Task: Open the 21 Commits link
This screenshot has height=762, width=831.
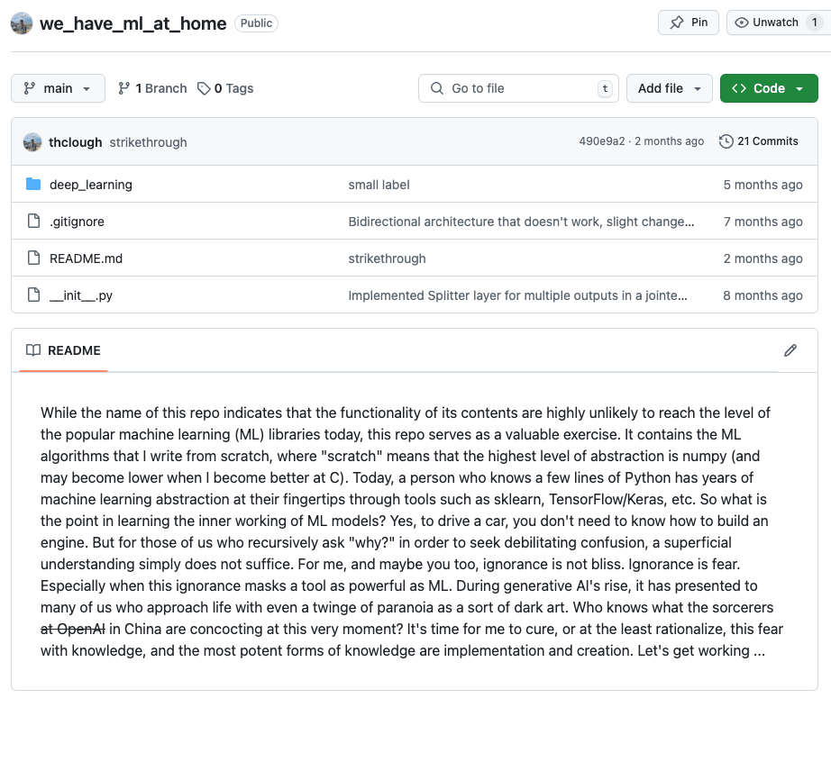Action: pos(768,141)
